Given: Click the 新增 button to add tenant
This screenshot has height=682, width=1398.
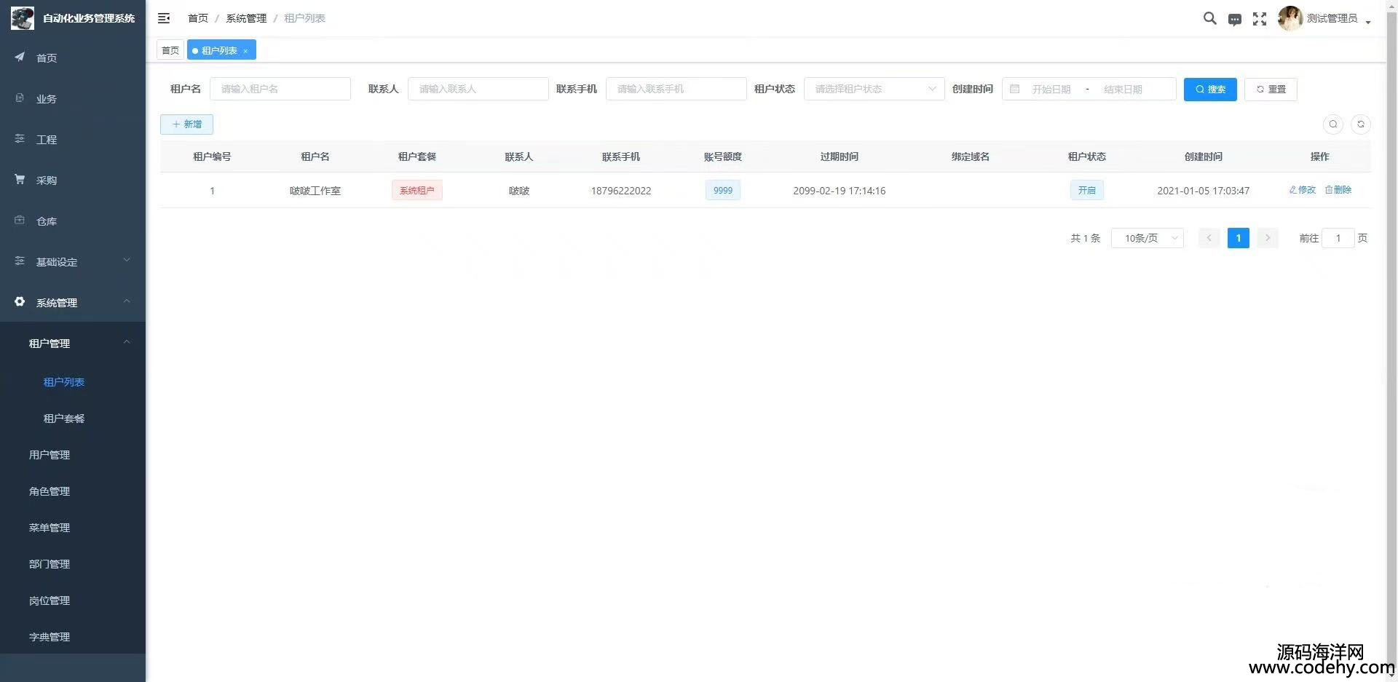Looking at the screenshot, I should click(x=186, y=124).
